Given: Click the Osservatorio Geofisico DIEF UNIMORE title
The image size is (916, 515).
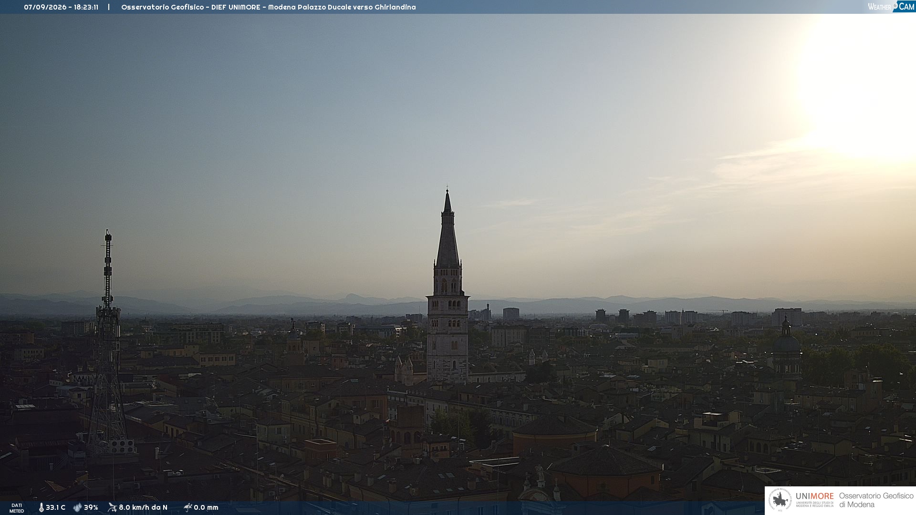Looking at the screenshot, I should click(x=191, y=7).
